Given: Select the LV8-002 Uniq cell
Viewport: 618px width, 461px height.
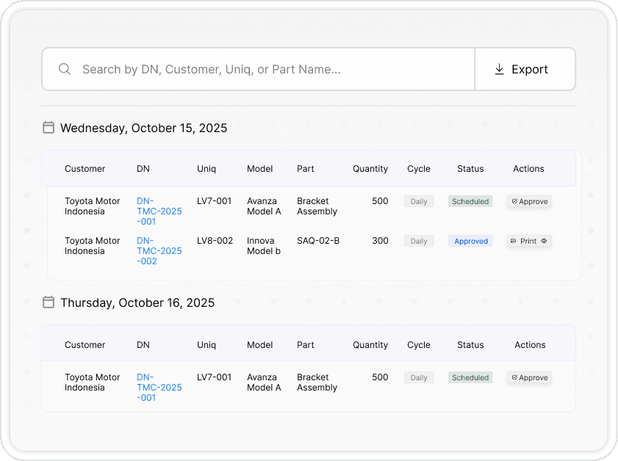Looking at the screenshot, I should coord(215,241).
